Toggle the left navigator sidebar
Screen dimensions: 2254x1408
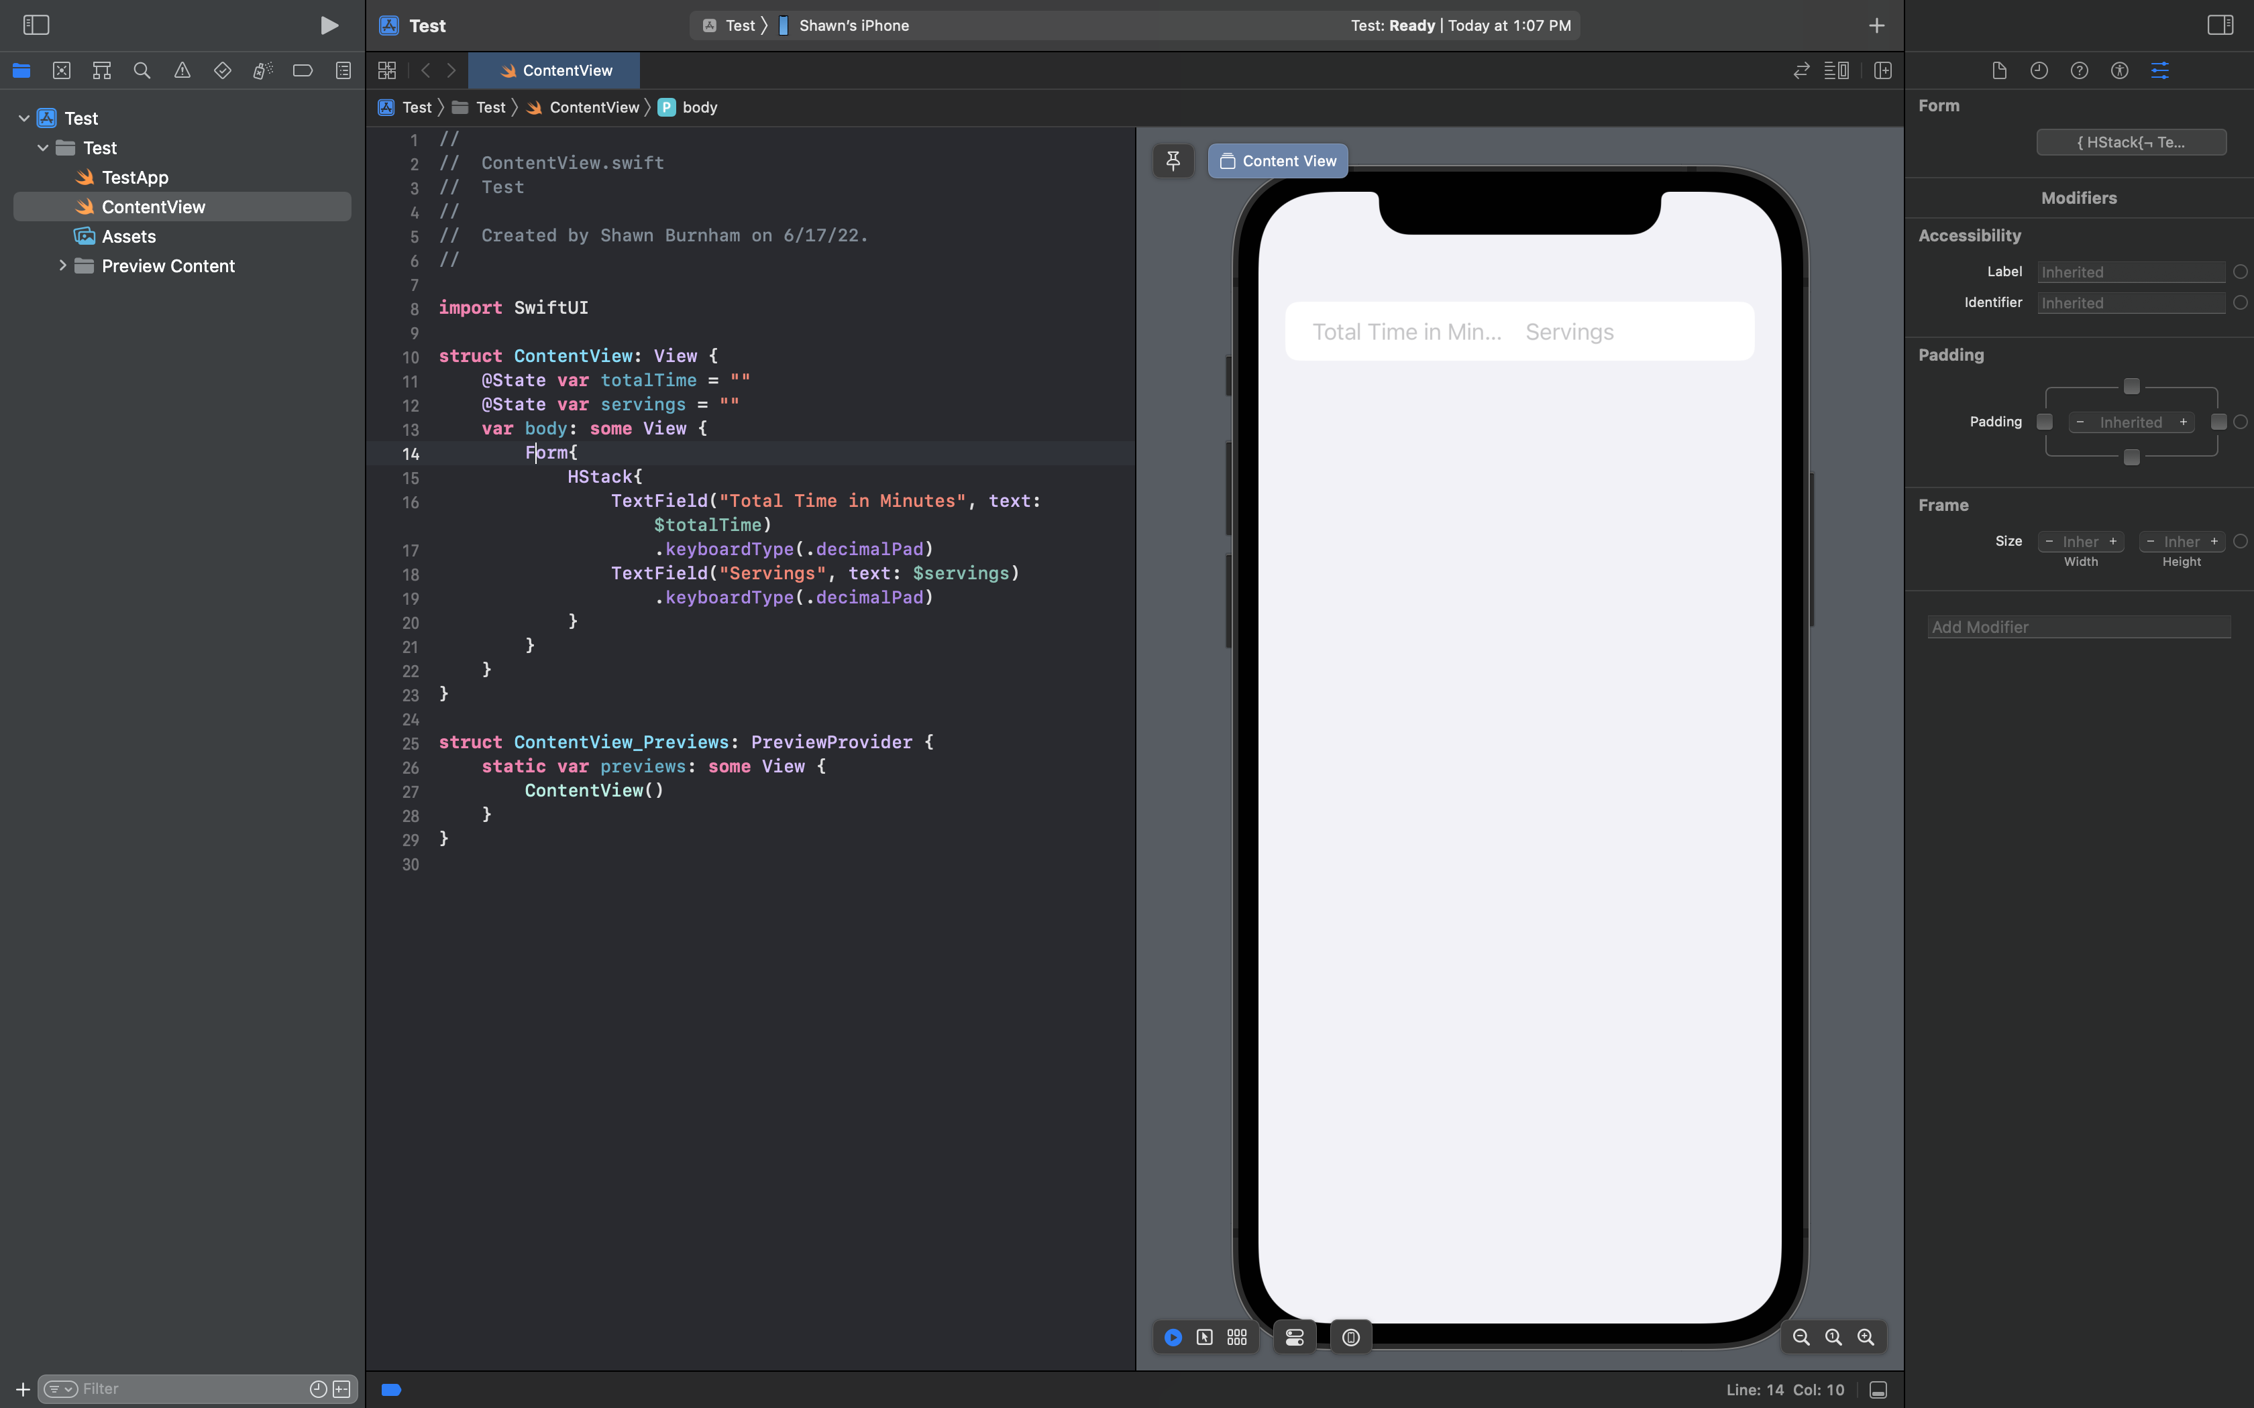pos(36,25)
